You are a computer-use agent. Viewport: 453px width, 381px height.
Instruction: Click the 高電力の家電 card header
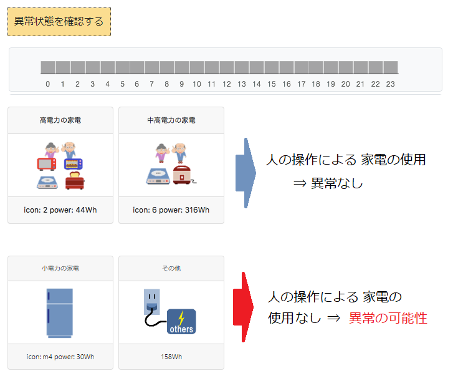point(60,120)
